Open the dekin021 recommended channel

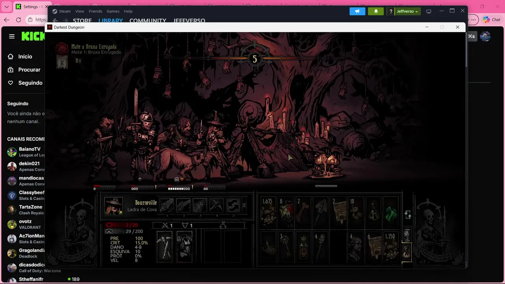point(26,166)
